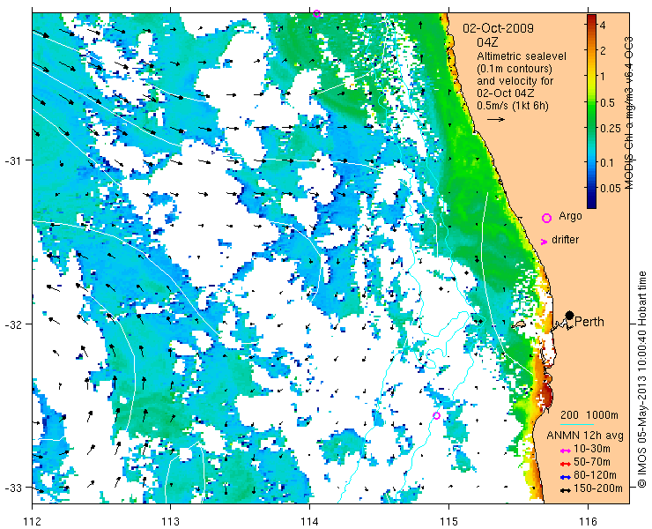This screenshot has height=529, width=652.
Task: Click the "Altimetric sealevel" text
Action: tap(522, 56)
